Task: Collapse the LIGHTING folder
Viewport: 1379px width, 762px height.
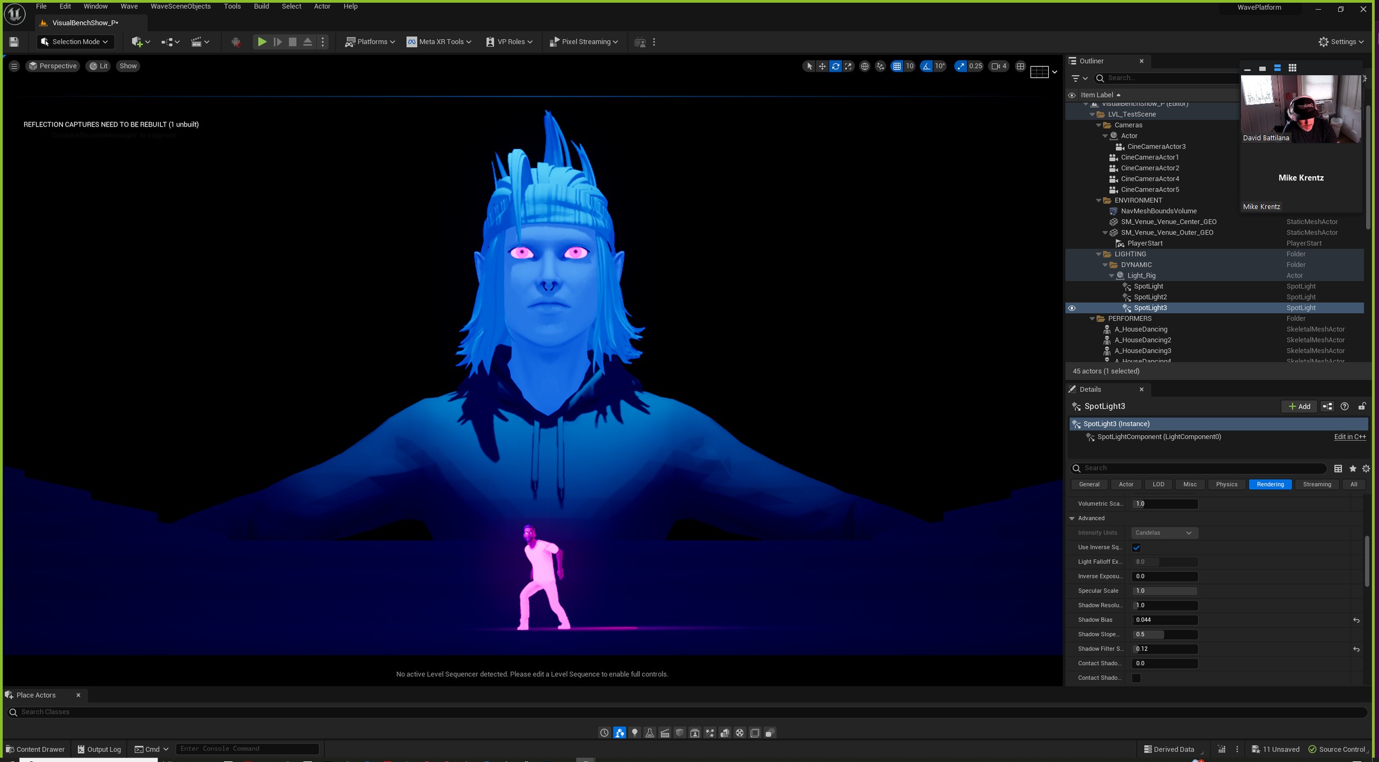Action: coord(1098,254)
